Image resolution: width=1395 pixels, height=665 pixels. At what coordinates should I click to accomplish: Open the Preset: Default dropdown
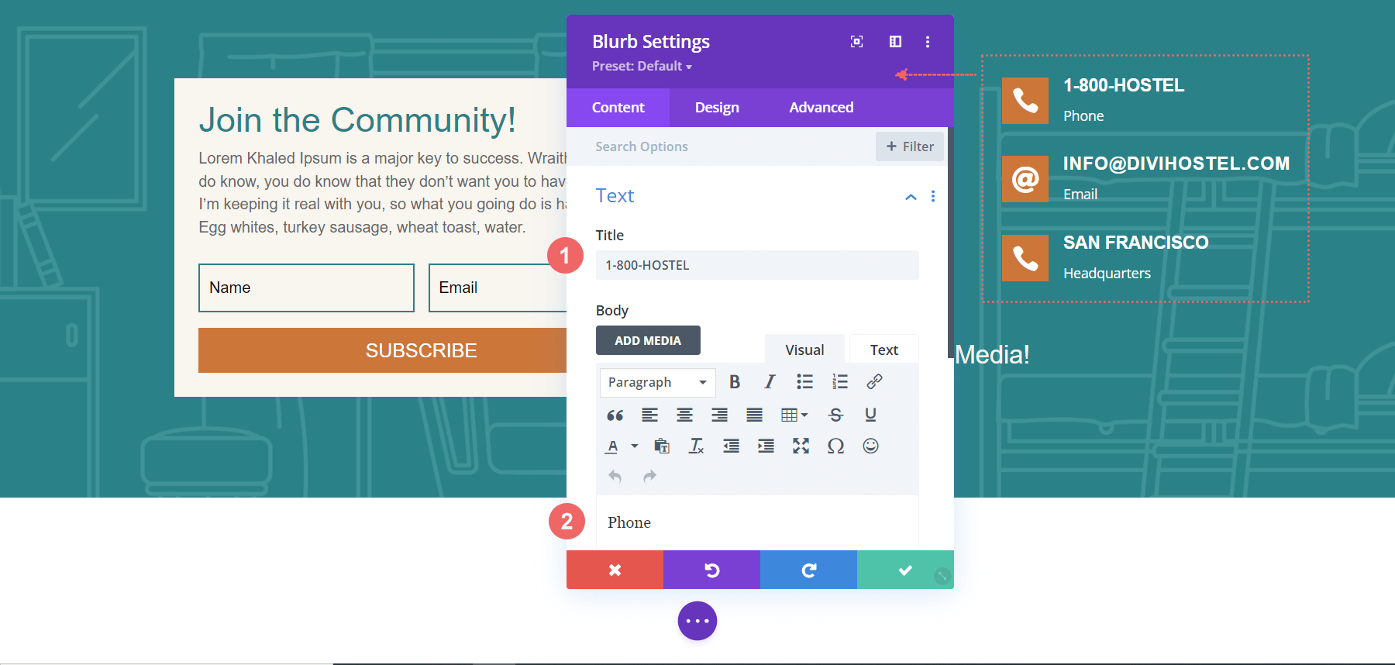click(642, 66)
